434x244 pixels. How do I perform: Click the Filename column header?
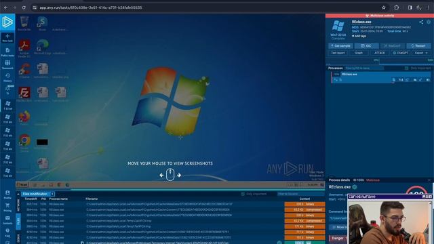(x=92, y=199)
